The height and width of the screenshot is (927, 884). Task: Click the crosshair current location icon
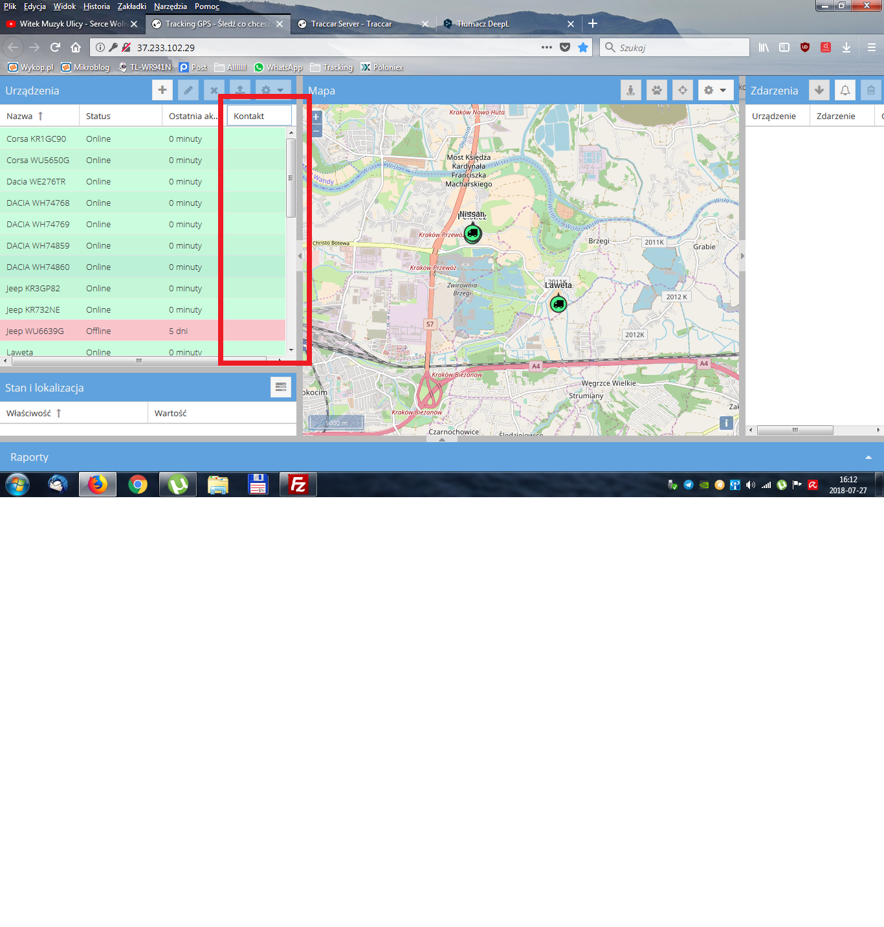point(683,90)
